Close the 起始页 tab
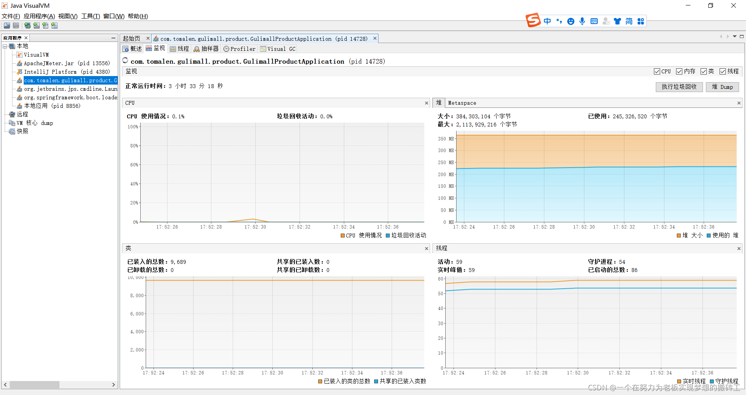The width and height of the screenshot is (746, 395). pos(148,38)
